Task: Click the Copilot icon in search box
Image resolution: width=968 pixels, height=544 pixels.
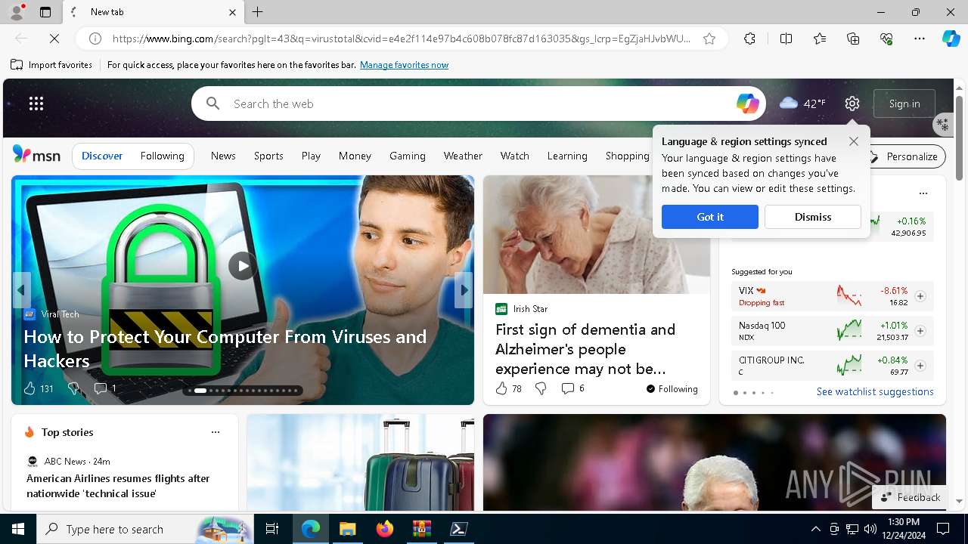Action: coord(748,104)
